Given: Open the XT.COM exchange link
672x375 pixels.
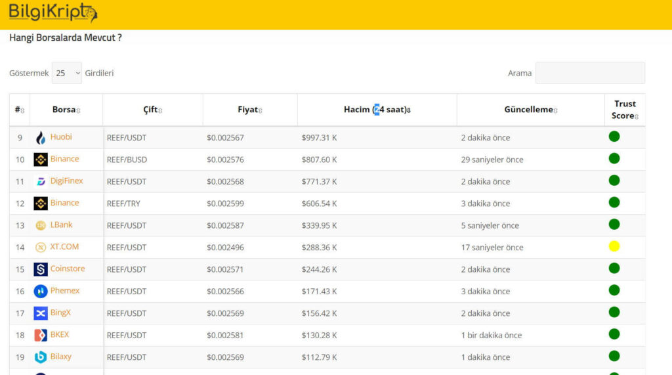Looking at the screenshot, I should click(64, 247).
